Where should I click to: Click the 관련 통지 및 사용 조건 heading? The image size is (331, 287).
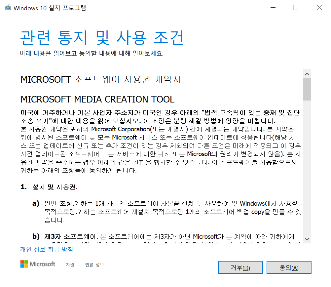(102, 38)
